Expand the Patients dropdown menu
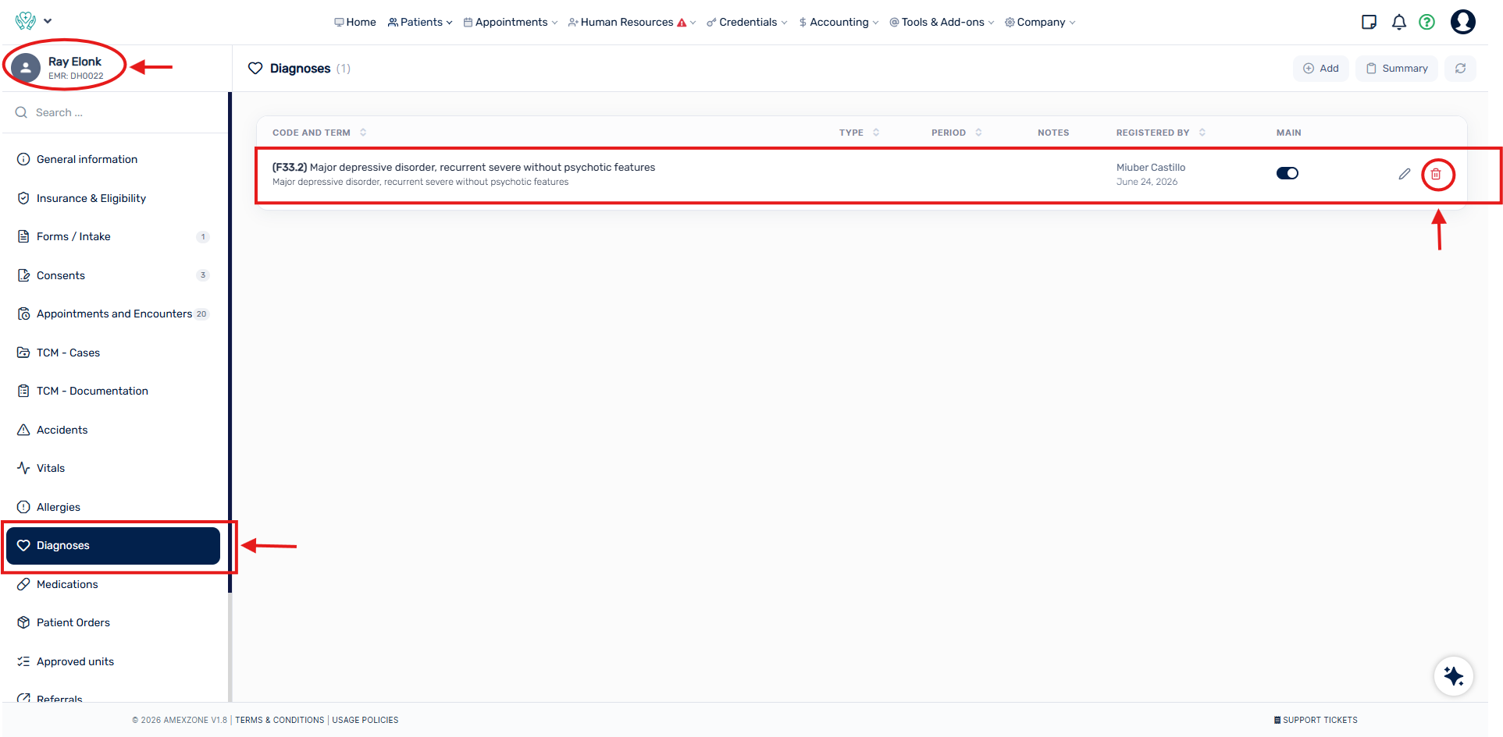The width and height of the screenshot is (1503, 737). click(x=420, y=22)
